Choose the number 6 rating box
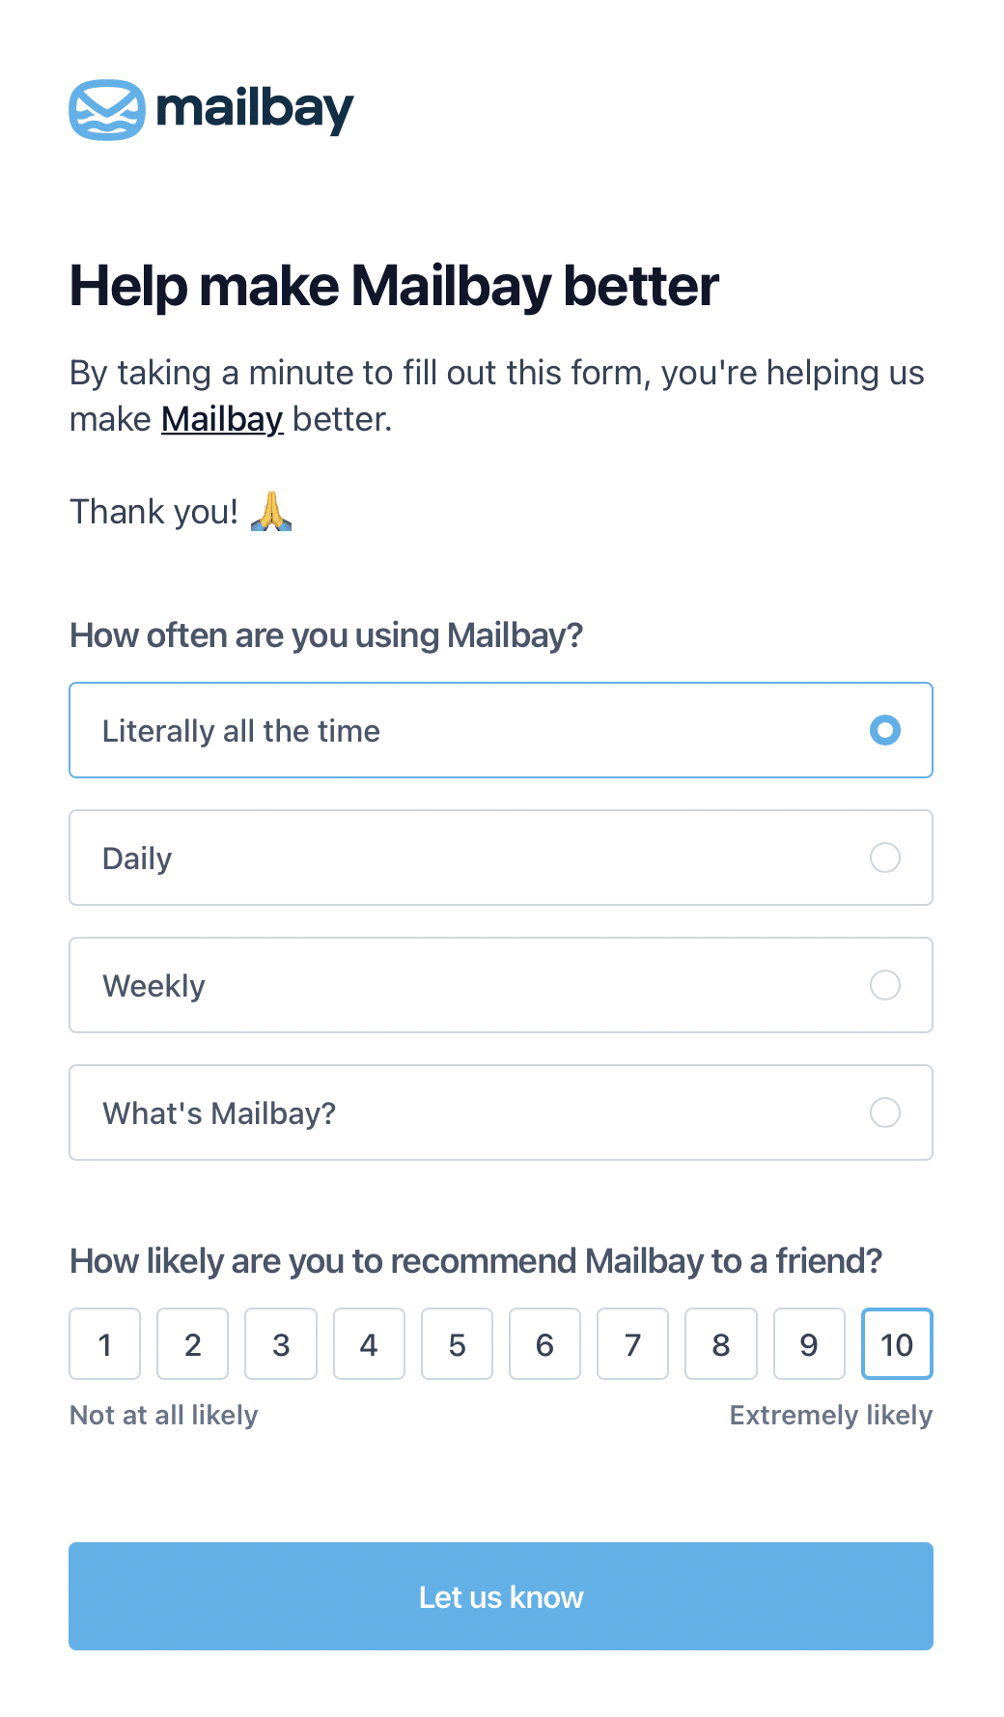Viewport: 1004px width, 1717px height. pyautogui.click(x=544, y=1344)
